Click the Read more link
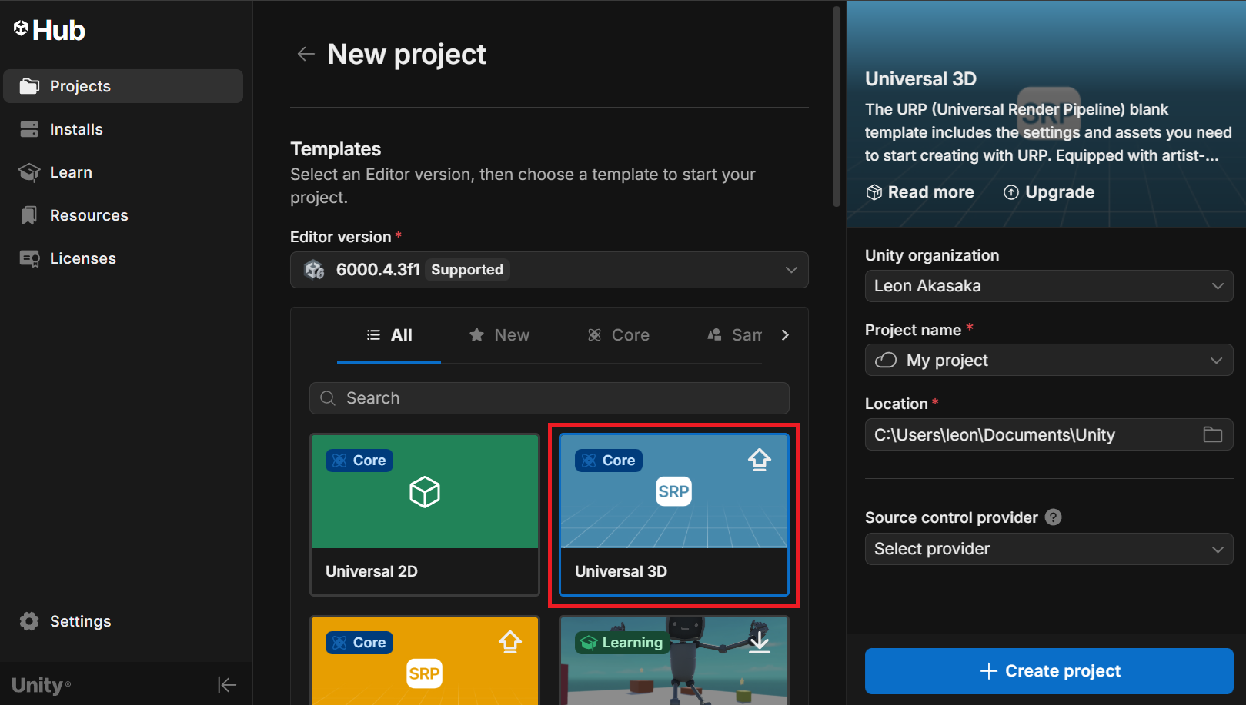 click(920, 192)
